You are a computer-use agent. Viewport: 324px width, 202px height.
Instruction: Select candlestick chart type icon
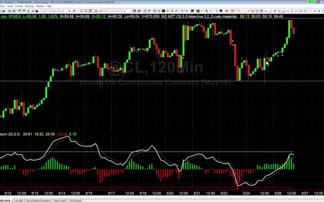pos(172,11)
